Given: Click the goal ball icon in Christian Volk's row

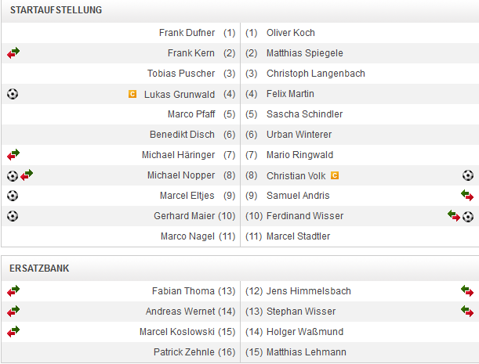Looking at the screenshot, I should pos(468,175).
